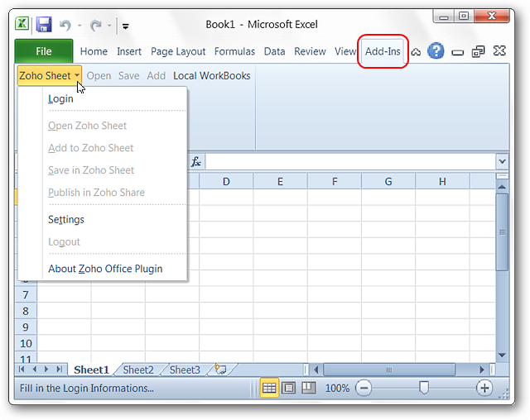Image resolution: width=530 pixels, height=420 pixels.
Task: Click the horizontal scrollbar thumb
Action: pos(389,370)
